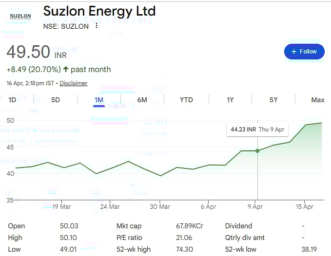This screenshot has width=331, height=256.
Task: Select the 5D time range tab
Action: tap(56, 100)
